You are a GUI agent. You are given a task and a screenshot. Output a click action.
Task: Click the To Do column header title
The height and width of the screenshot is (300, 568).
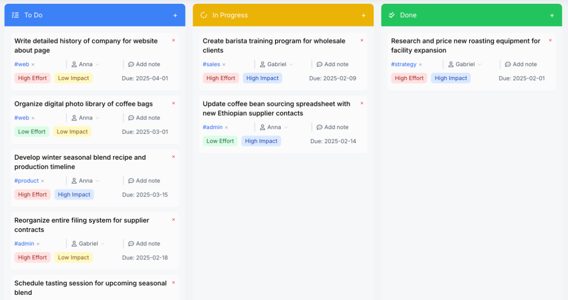[x=34, y=15]
